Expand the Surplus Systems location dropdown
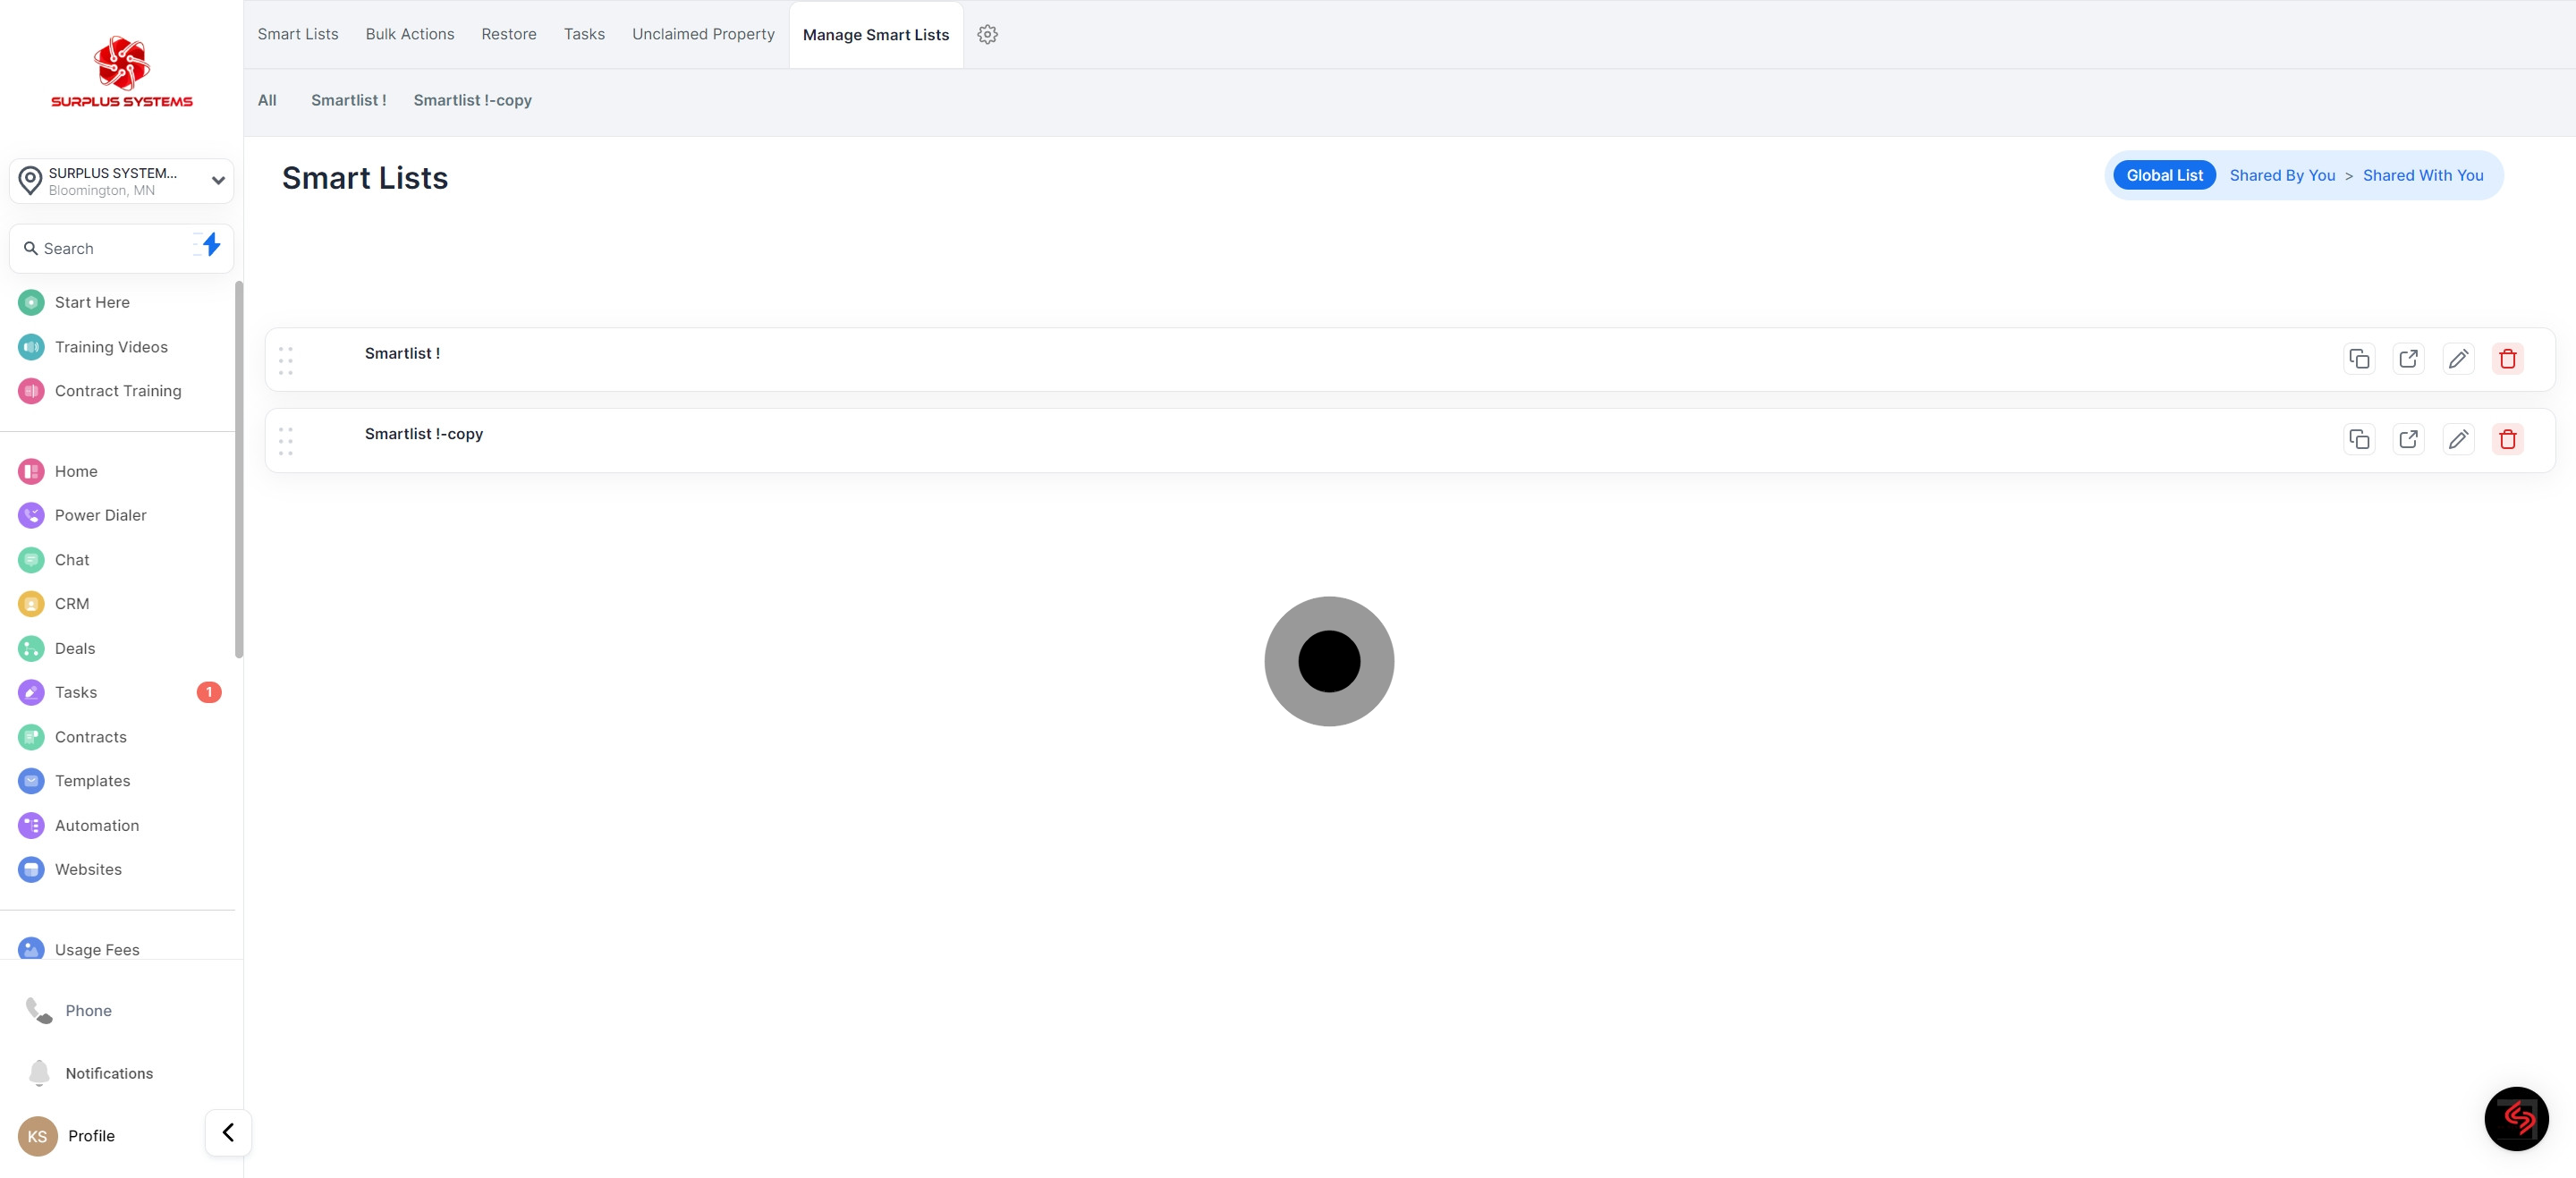Image resolution: width=2576 pixels, height=1178 pixels. click(217, 181)
